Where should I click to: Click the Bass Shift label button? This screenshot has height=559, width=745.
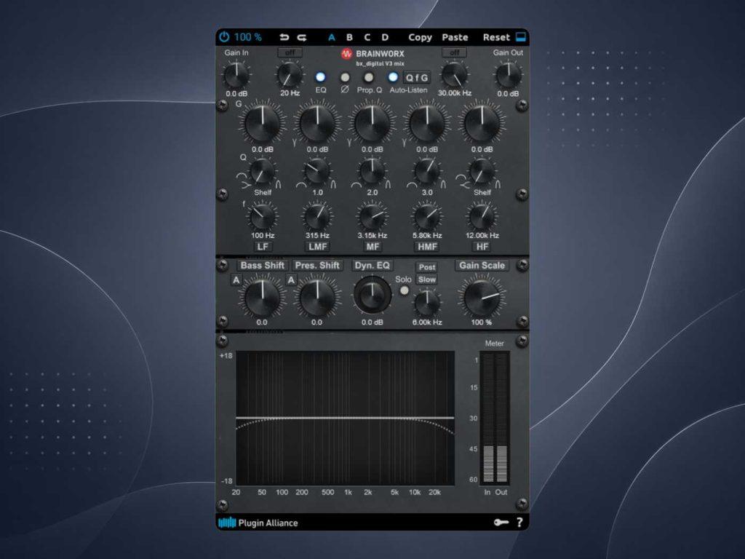[x=262, y=266]
